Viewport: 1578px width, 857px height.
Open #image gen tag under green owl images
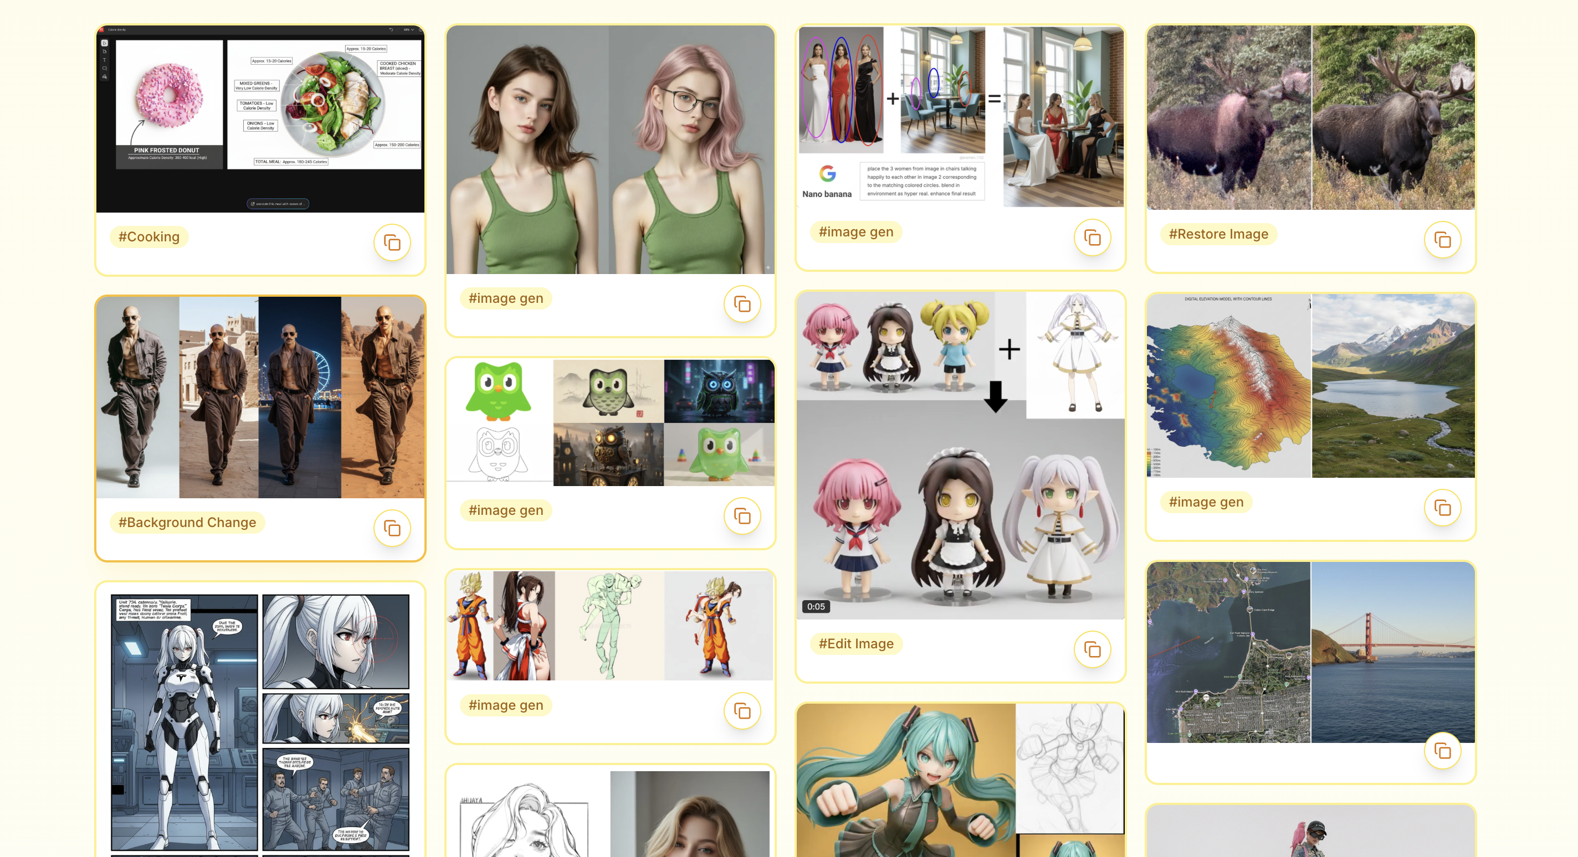(506, 510)
